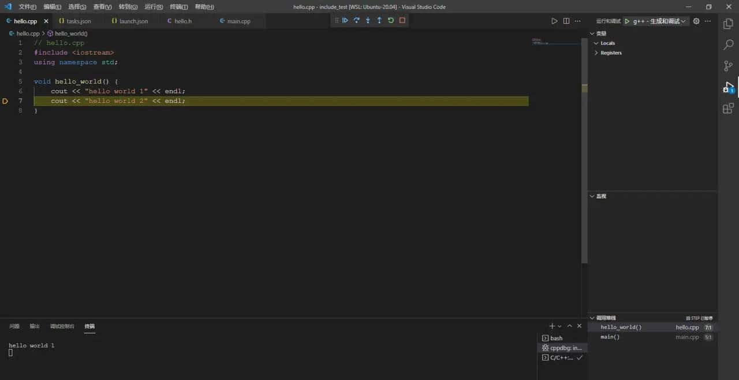Select the bash terminal in the list
The width and height of the screenshot is (739, 380).
(x=556, y=338)
